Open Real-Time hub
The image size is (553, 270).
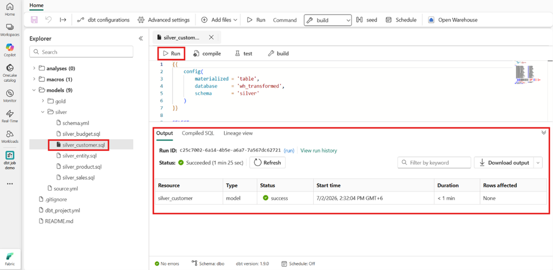click(10, 116)
